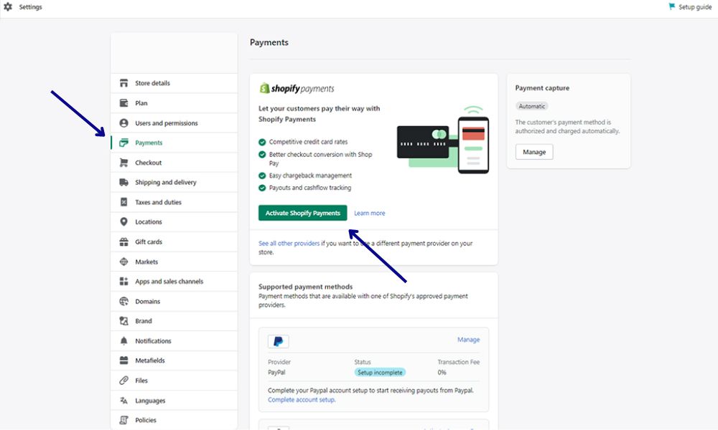The image size is (718, 430).
Task: Click the Competitive credit card rates text
Action: pyautogui.click(x=308, y=142)
